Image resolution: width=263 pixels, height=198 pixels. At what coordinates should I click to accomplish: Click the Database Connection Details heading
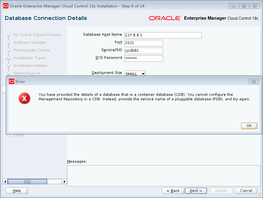pyautogui.click(x=46, y=18)
